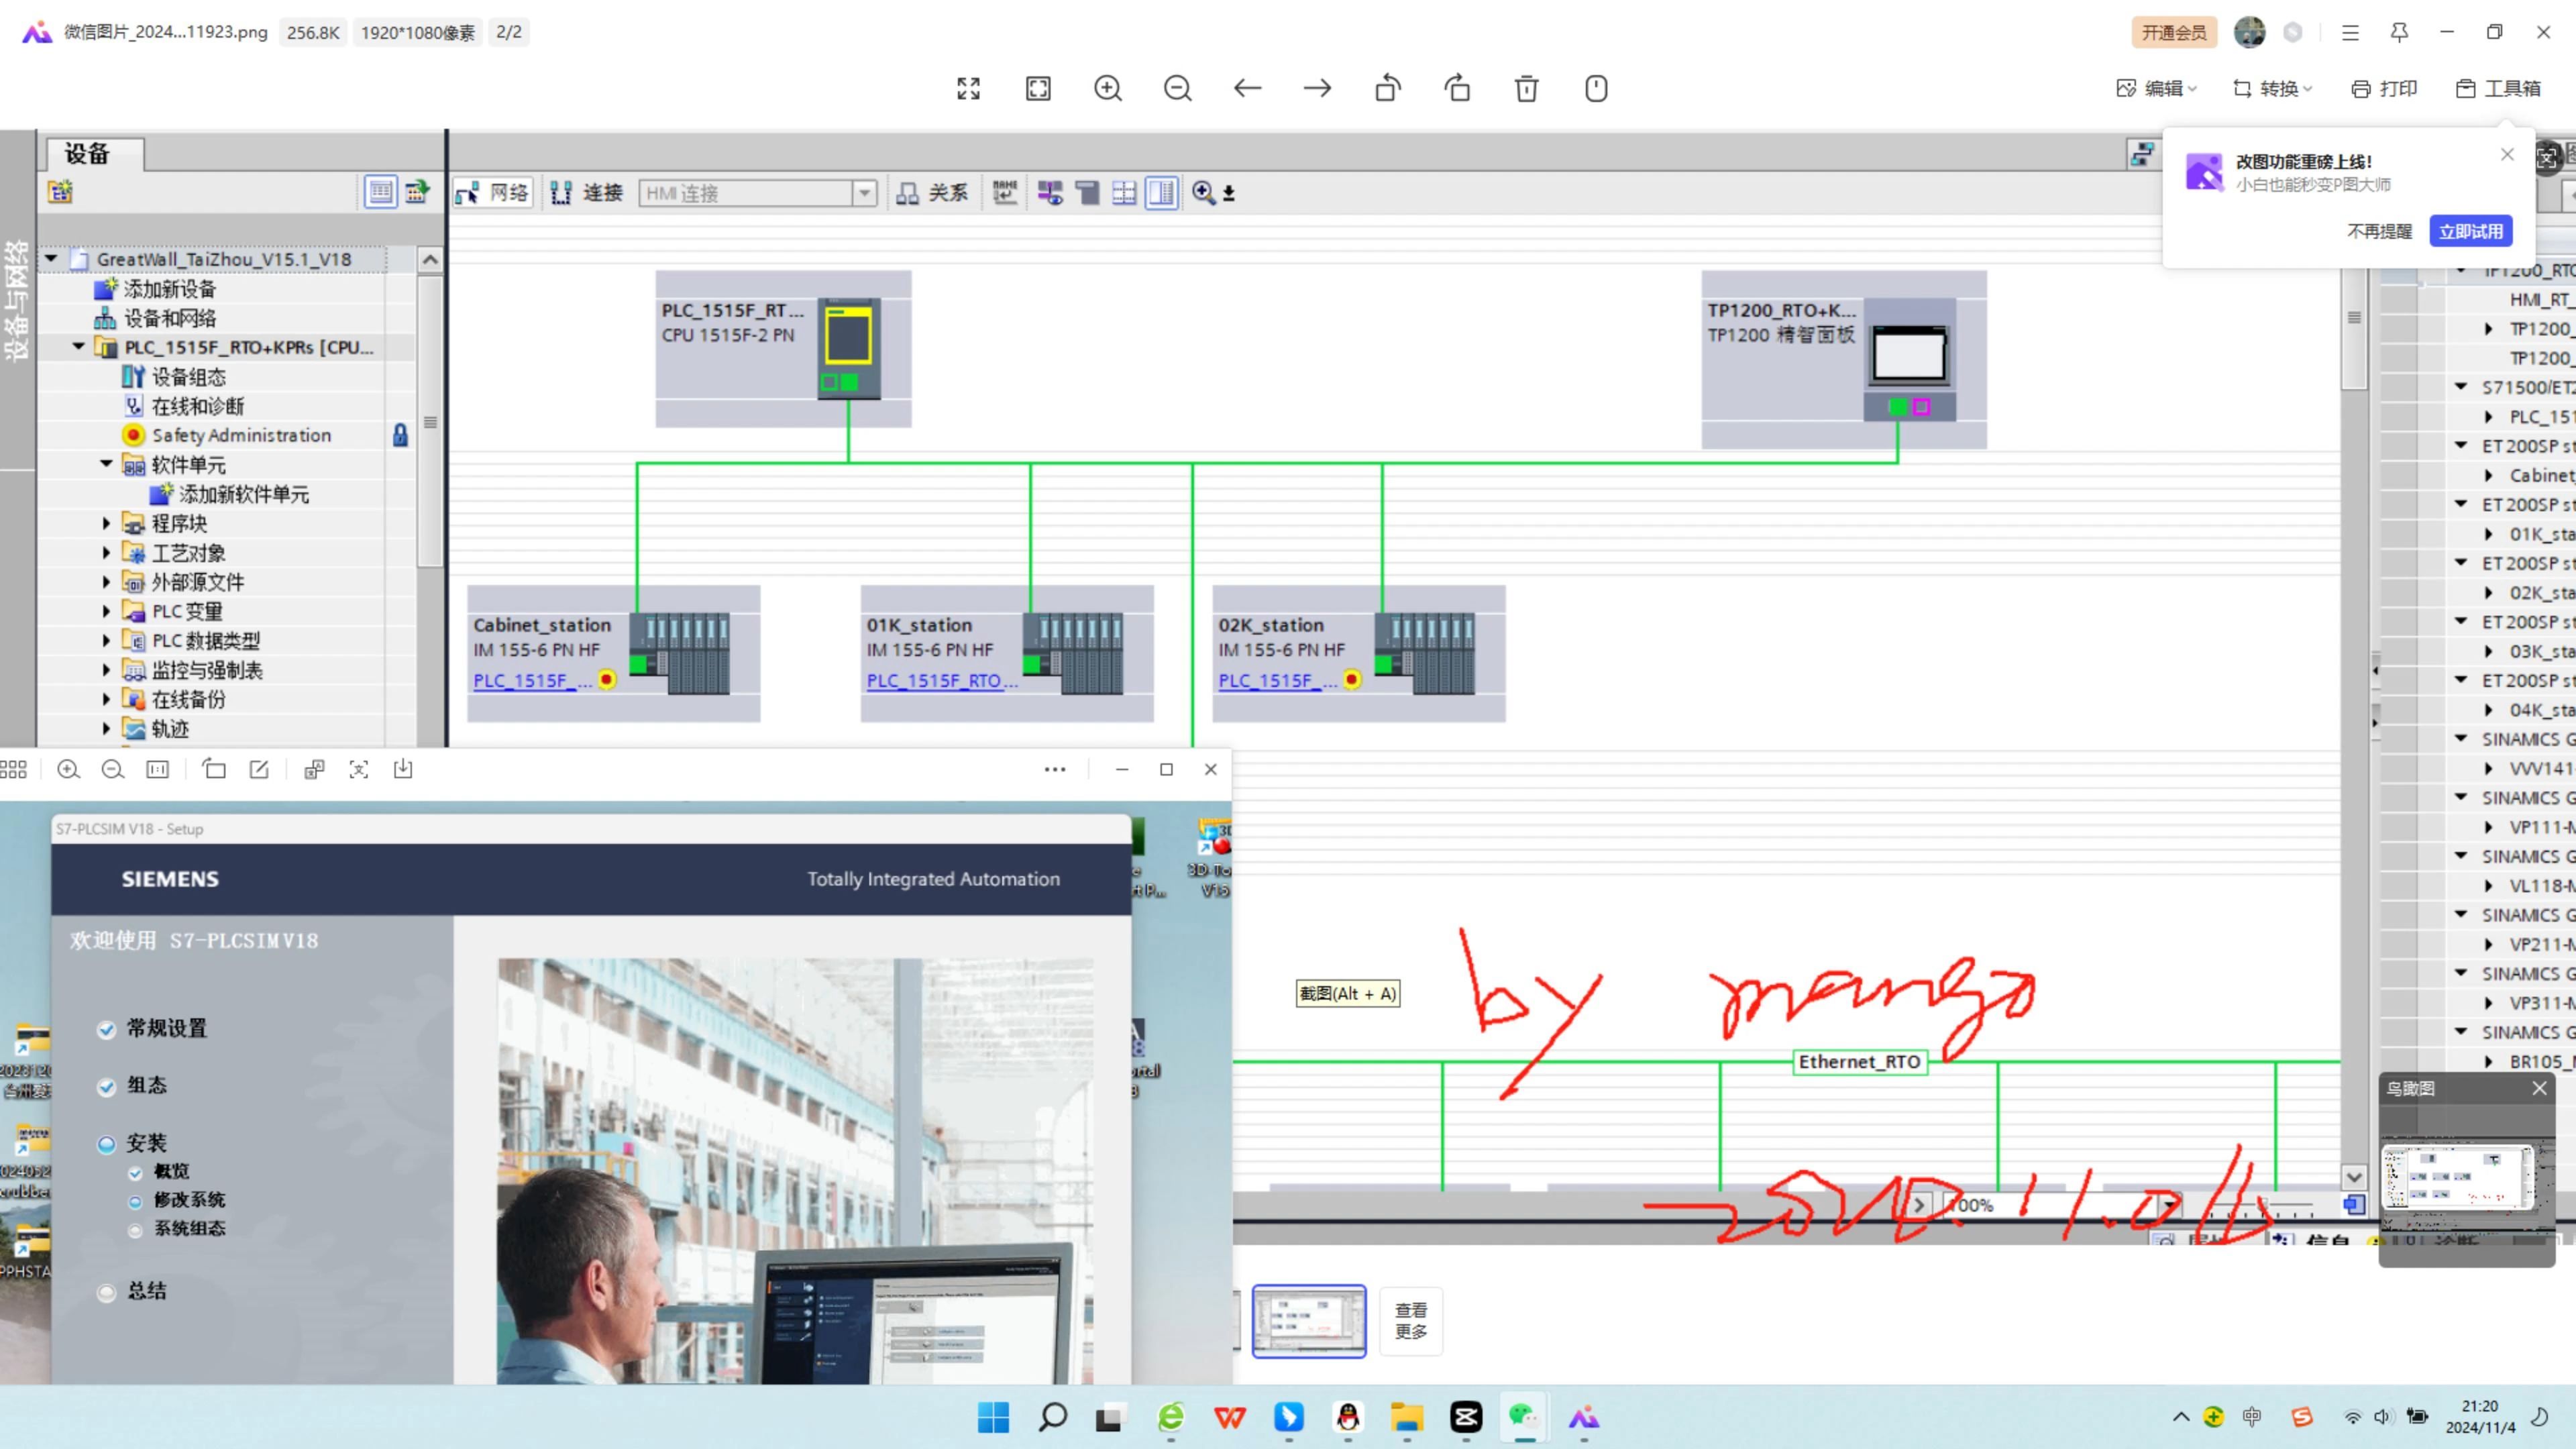
Task: Zoom in using the top viewer toolbar magnifier
Action: click(1108, 88)
